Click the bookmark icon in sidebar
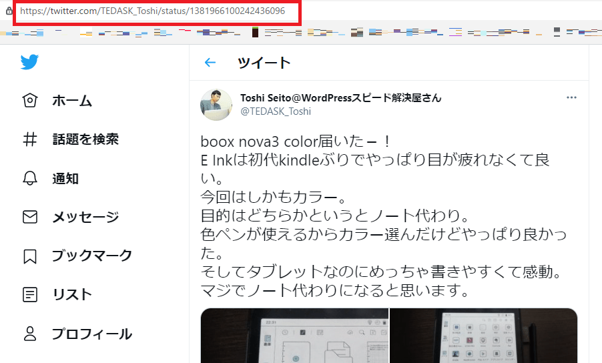 click(30, 256)
